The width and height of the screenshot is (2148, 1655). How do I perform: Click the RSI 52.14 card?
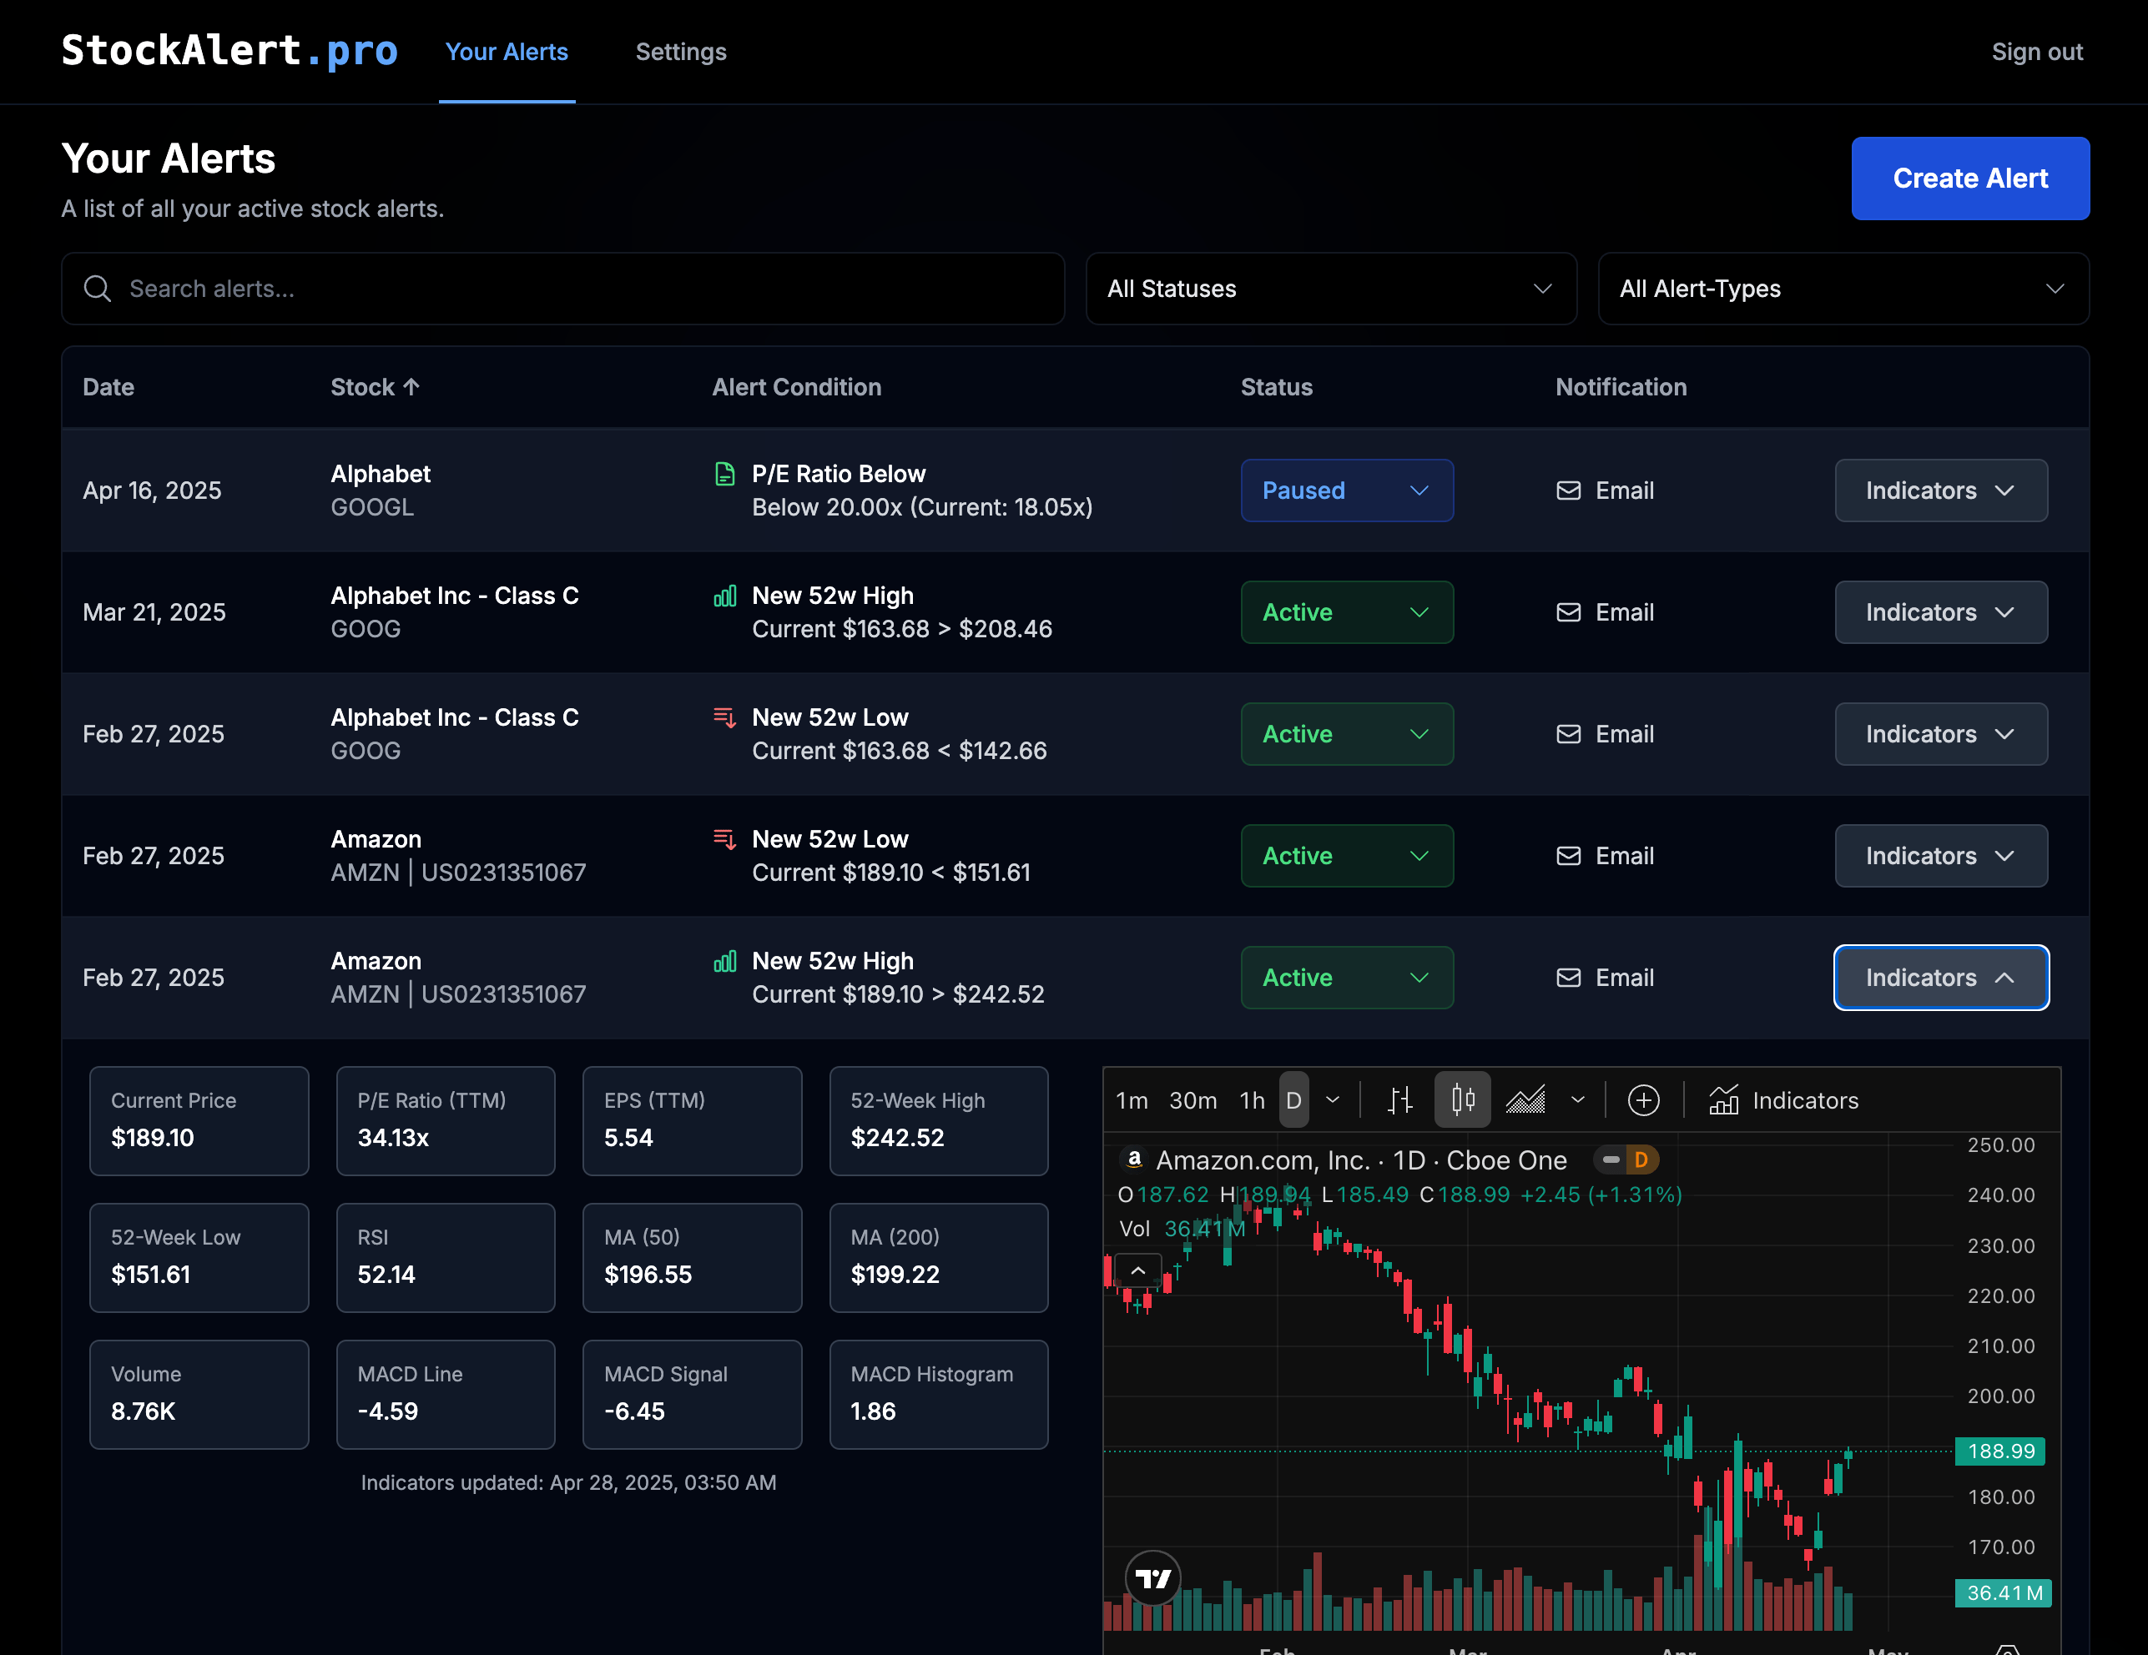(446, 1258)
